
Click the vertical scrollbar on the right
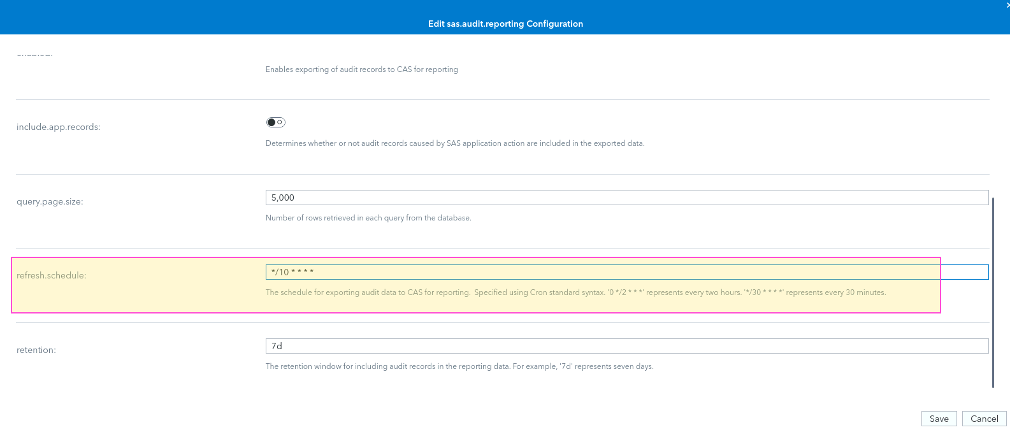993,292
